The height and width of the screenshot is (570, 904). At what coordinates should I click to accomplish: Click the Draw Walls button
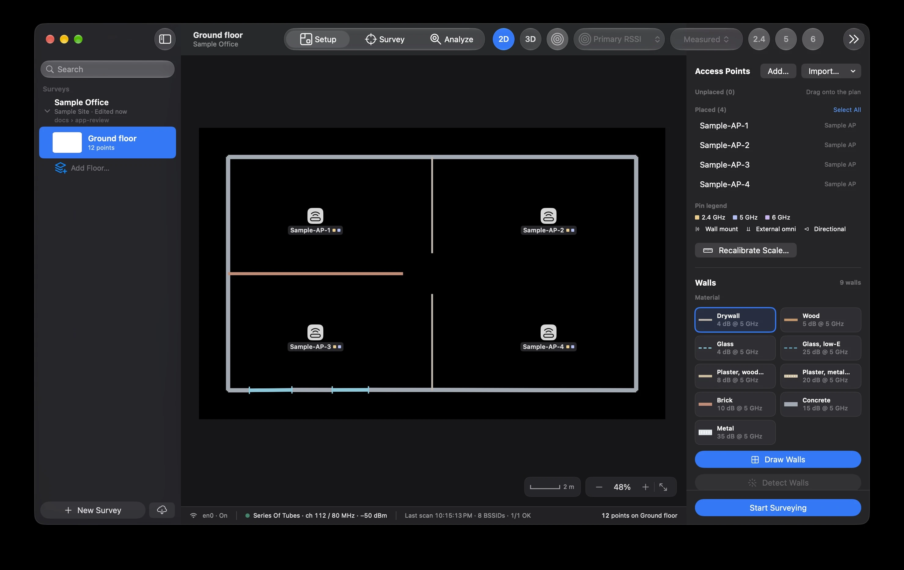point(778,460)
